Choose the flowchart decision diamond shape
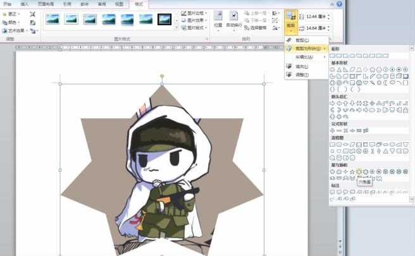The image size is (415, 256). point(345,144)
